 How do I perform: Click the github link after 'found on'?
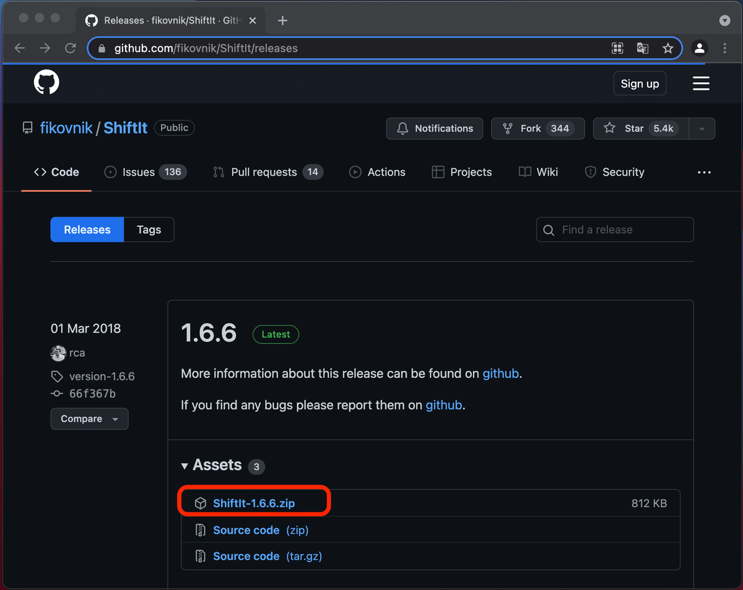point(501,374)
